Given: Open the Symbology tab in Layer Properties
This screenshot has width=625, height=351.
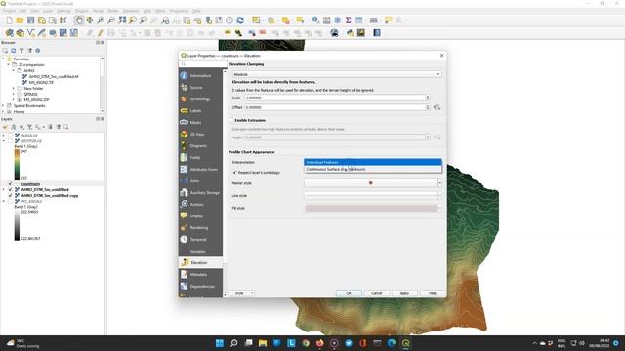Looking at the screenshot, I should (200, 99).
